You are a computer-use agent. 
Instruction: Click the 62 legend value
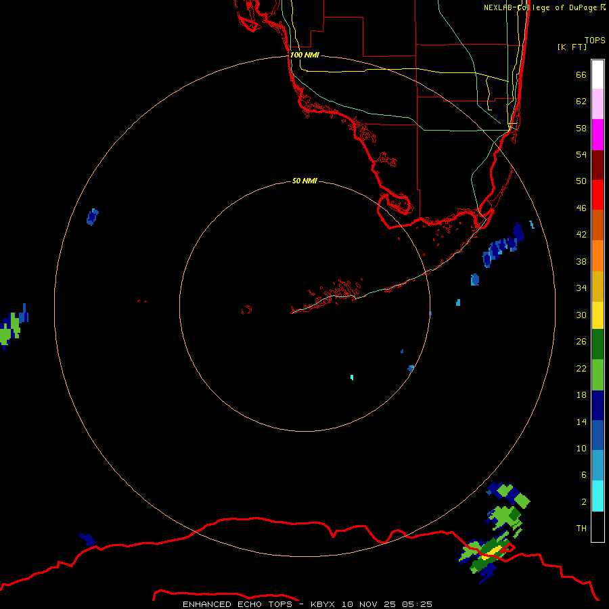tap(581, 101)
